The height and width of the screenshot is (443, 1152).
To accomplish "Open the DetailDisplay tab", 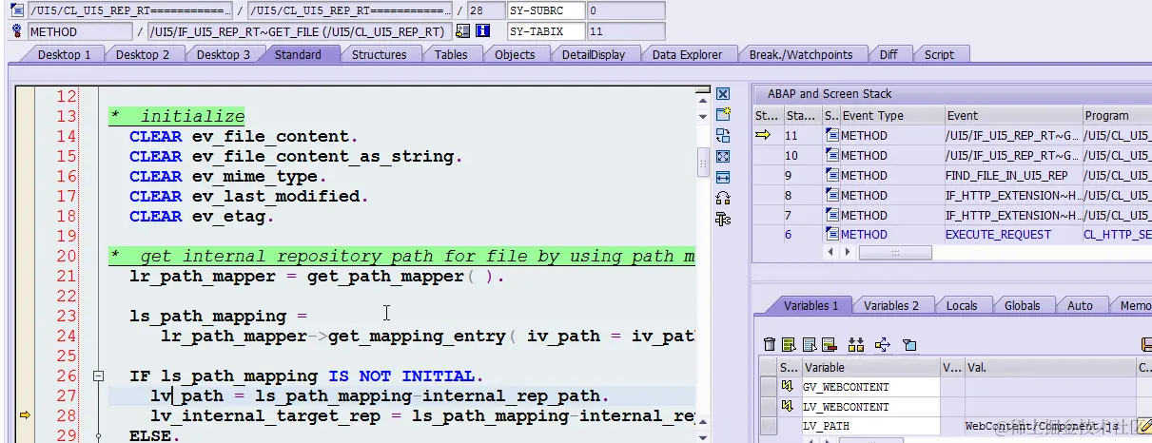I will pyautogui.click(x=594, y=54).
